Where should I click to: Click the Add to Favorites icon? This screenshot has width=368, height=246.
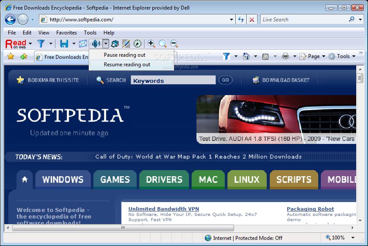(x=24, y=57)
